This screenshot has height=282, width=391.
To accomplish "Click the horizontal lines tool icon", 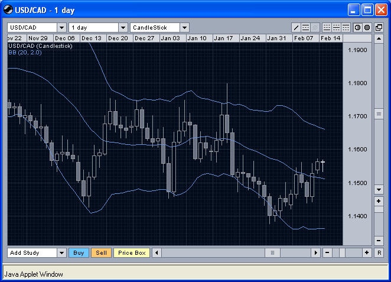I will 306,27.
